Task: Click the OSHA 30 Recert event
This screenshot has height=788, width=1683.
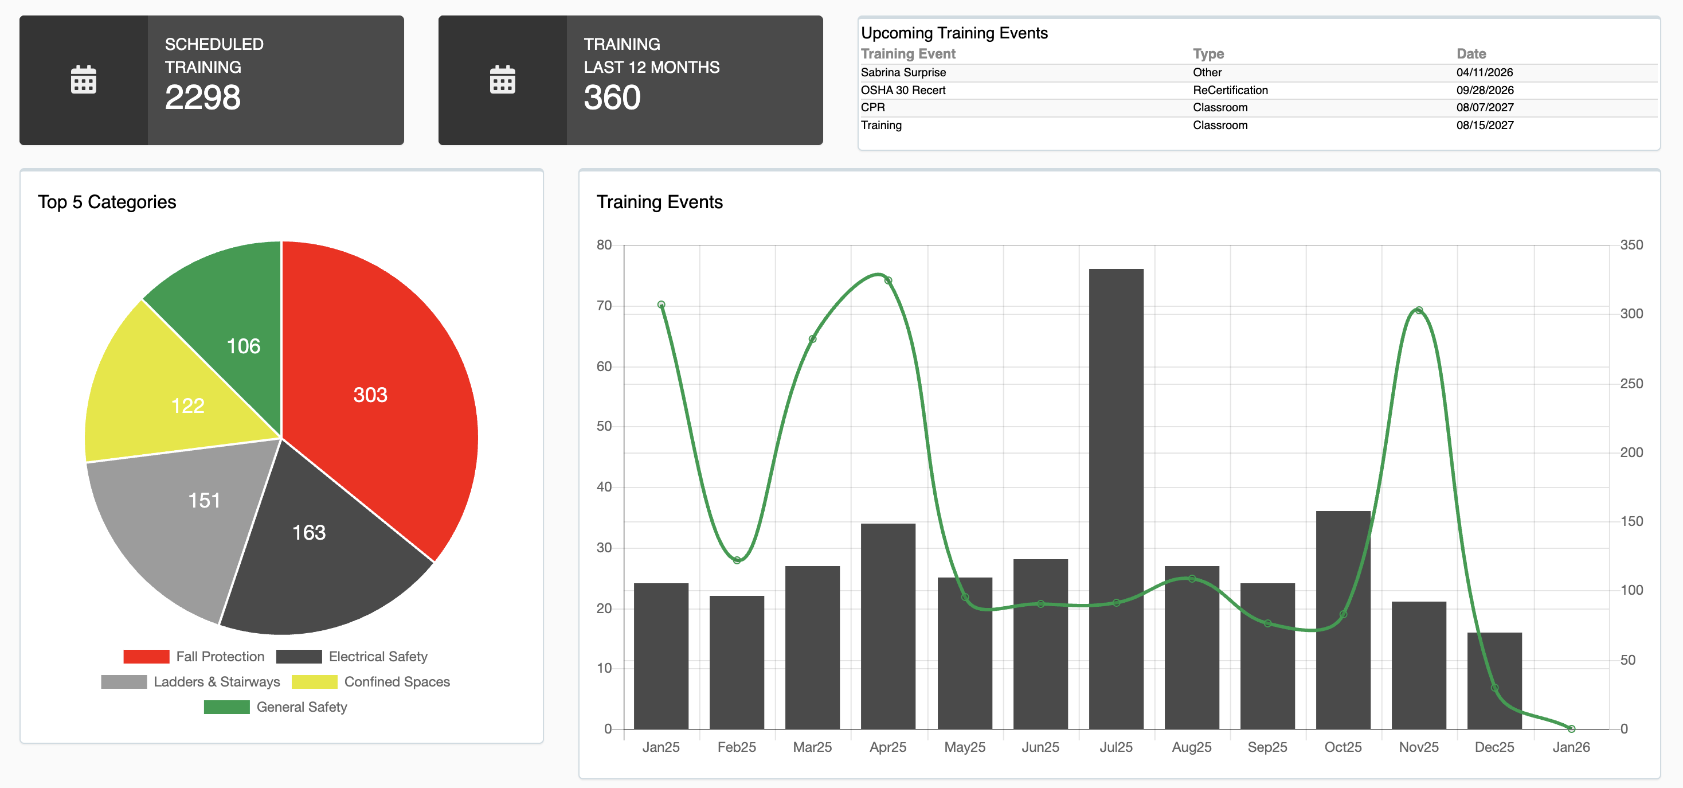Action: 902,90
